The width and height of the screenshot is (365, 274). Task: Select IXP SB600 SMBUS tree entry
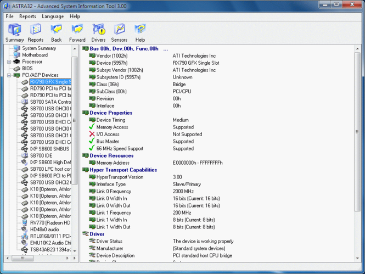(49, 149)
